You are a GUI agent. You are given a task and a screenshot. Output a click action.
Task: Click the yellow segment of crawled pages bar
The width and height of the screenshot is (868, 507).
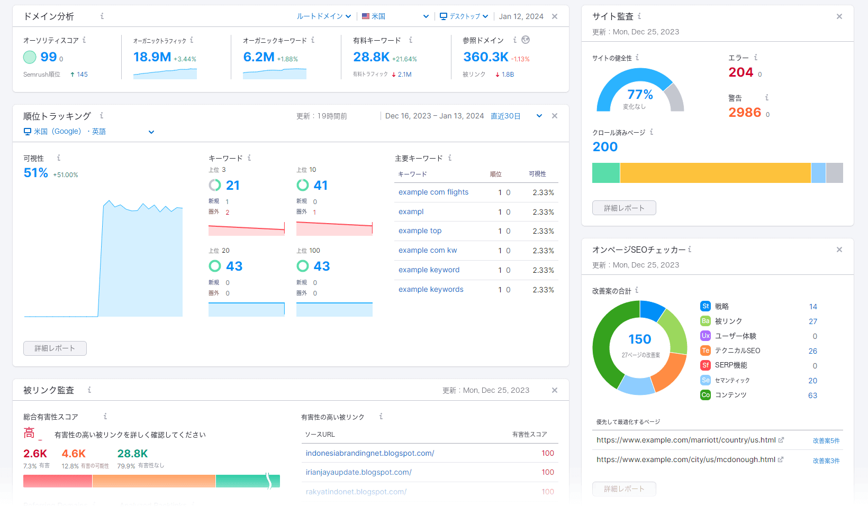pyautogui.click(x=715, y=173)
